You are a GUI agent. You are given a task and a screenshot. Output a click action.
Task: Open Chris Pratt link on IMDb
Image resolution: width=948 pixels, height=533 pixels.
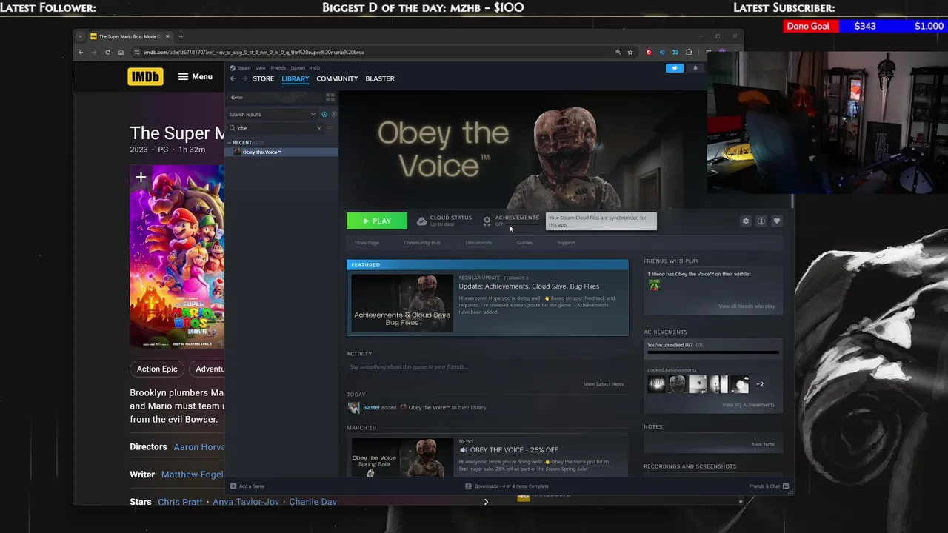coord(180,502)
